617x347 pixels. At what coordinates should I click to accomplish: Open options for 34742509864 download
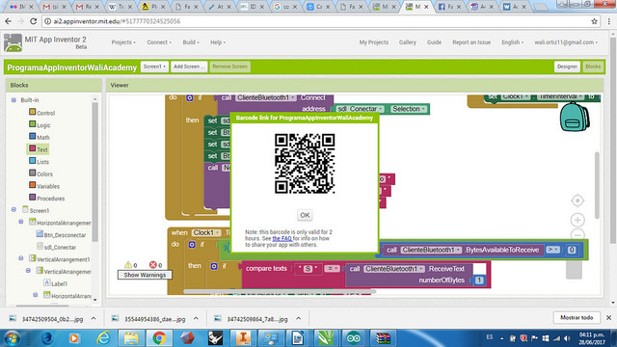coord(298,319)
